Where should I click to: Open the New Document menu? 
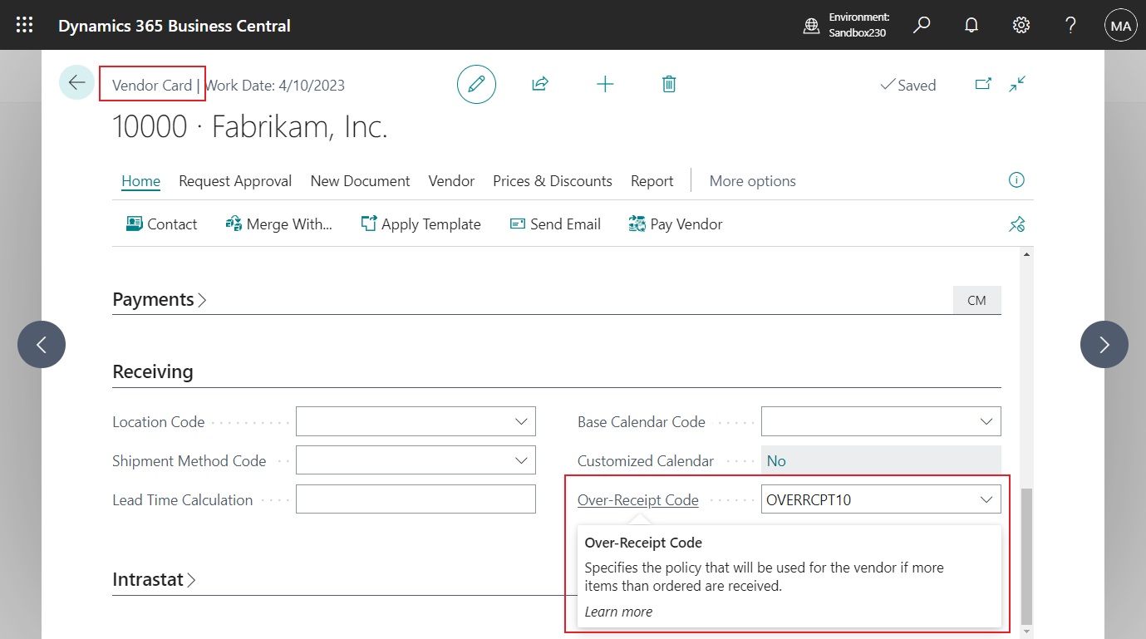point(360,181)
